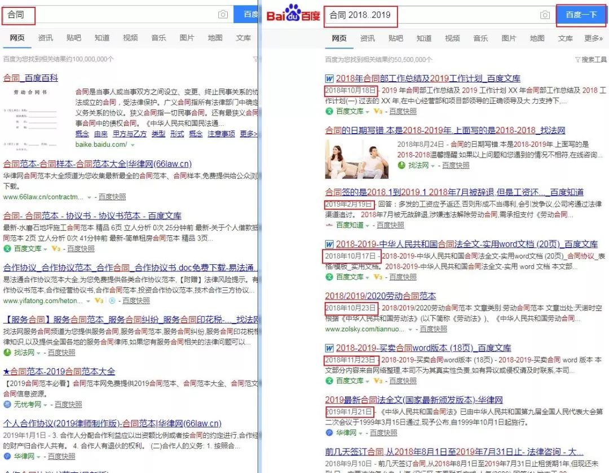Click the filter icon next to 搜索工具
This screenshot has height=473, width=609.
click(x=577, y=59)
